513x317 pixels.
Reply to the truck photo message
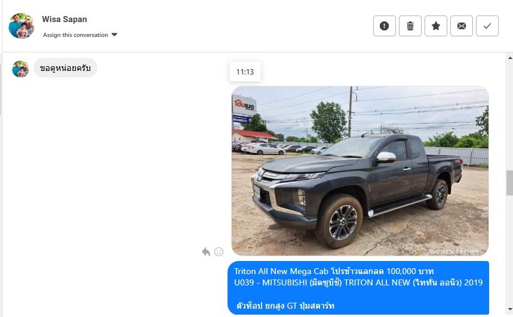[206, 251]
